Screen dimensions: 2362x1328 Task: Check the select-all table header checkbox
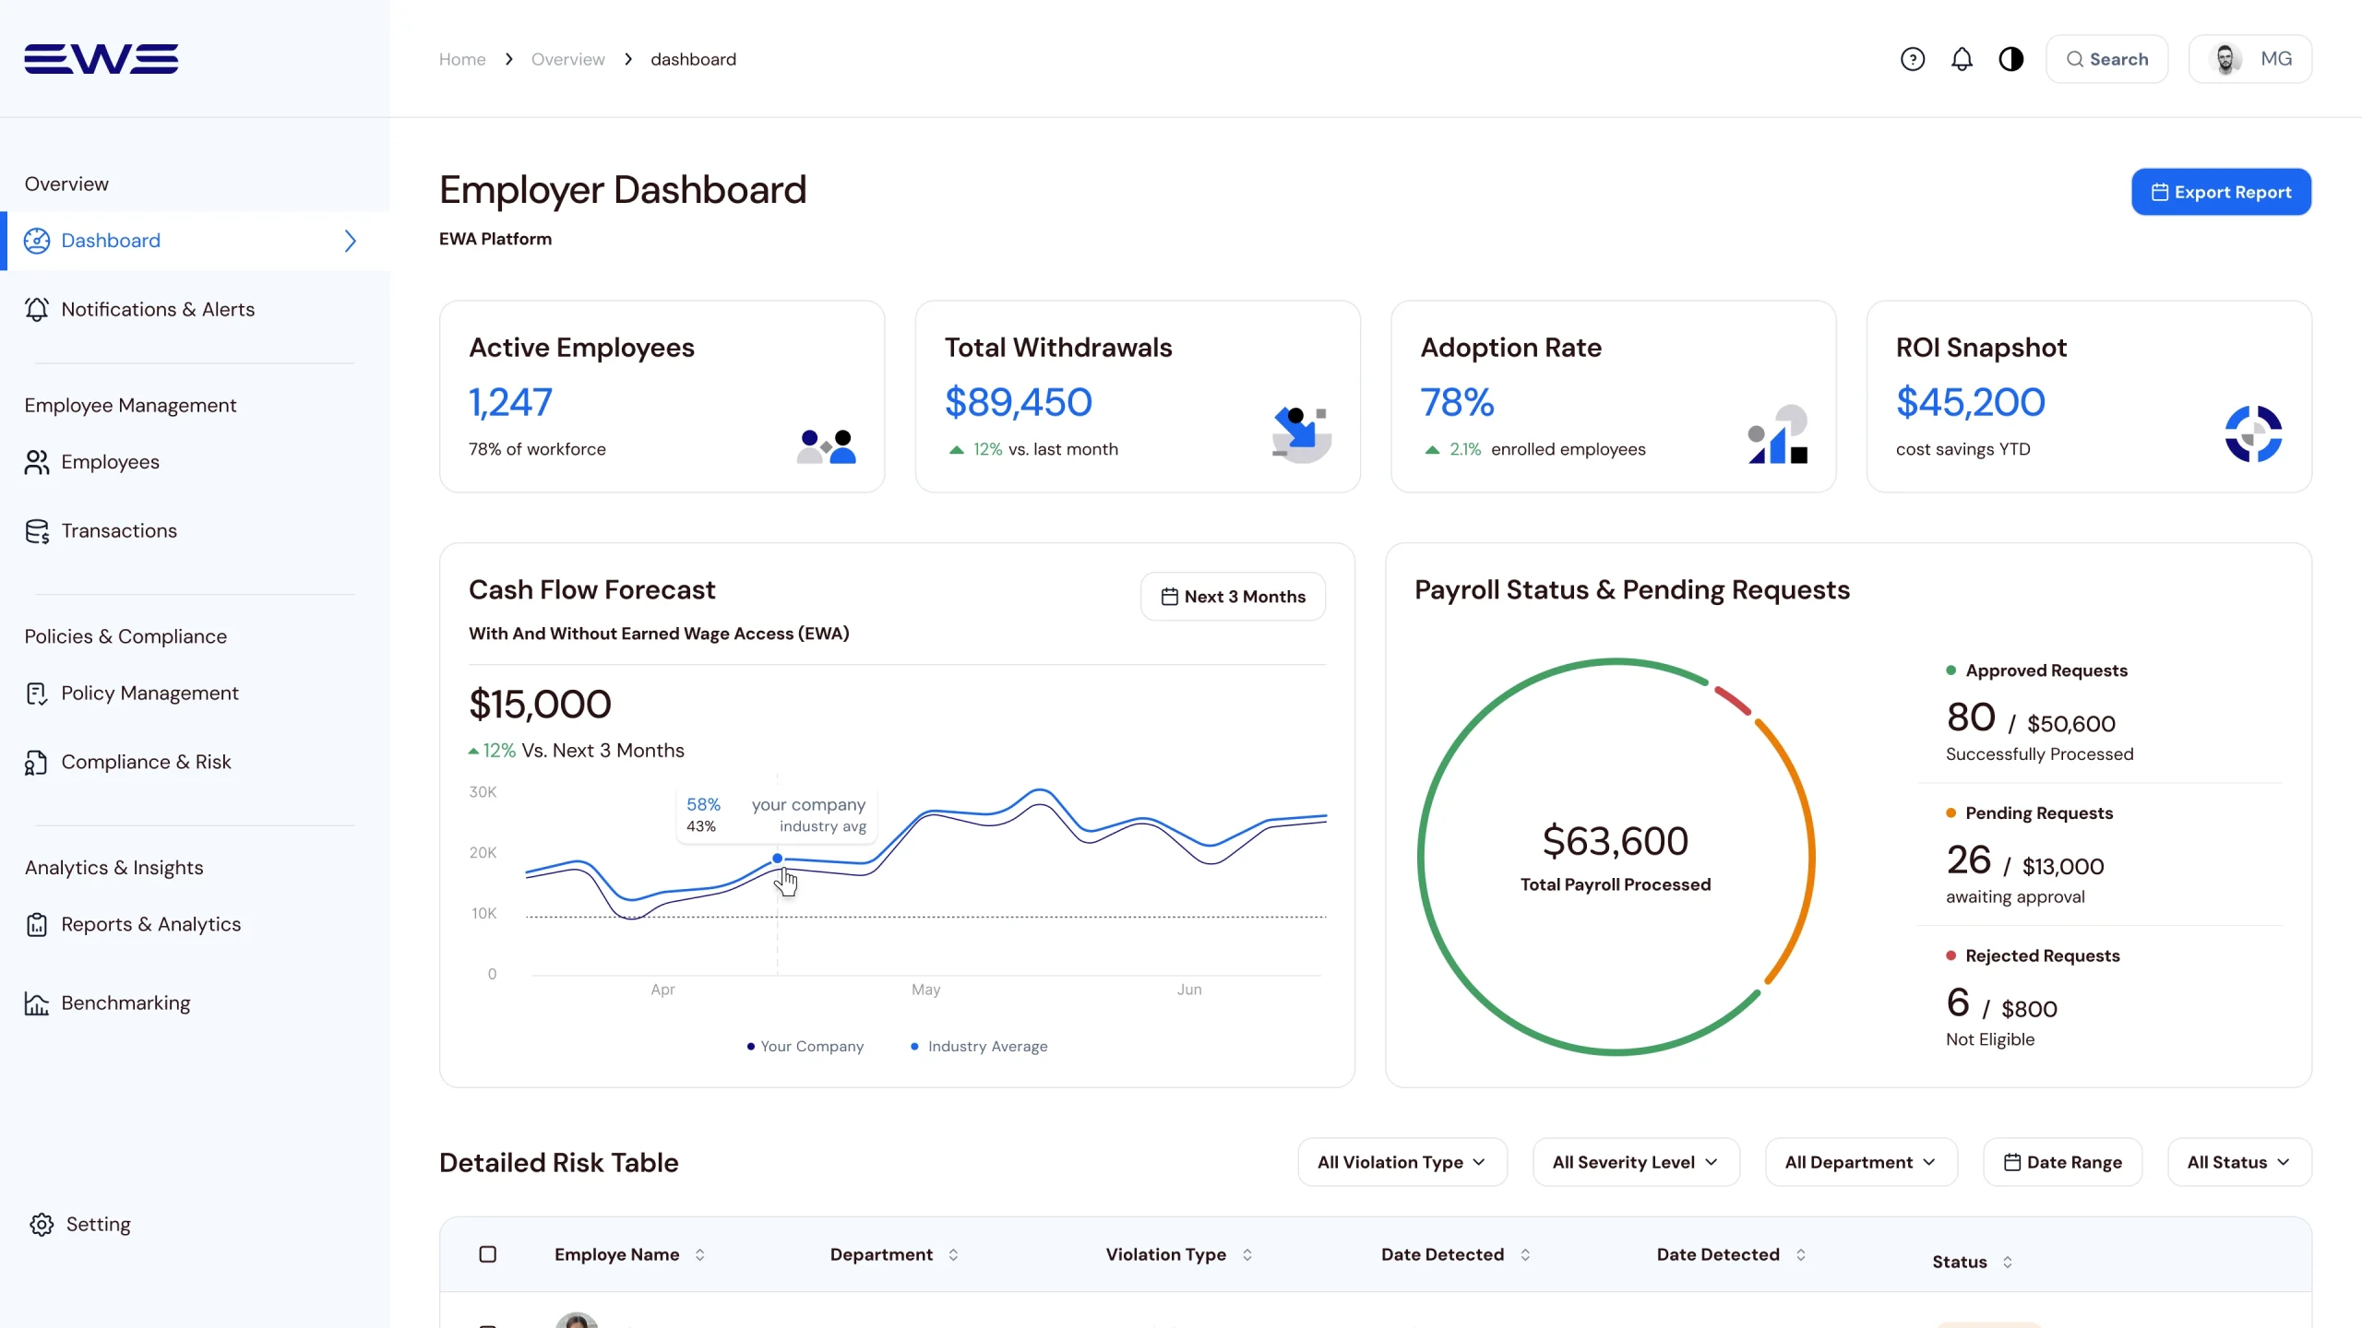(488, 1254)
